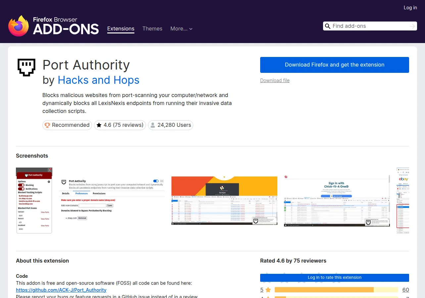The width and height of the screenshot is (425, 298).
Task: Expand the More… dropdown menu
Action: click(181, 28)
